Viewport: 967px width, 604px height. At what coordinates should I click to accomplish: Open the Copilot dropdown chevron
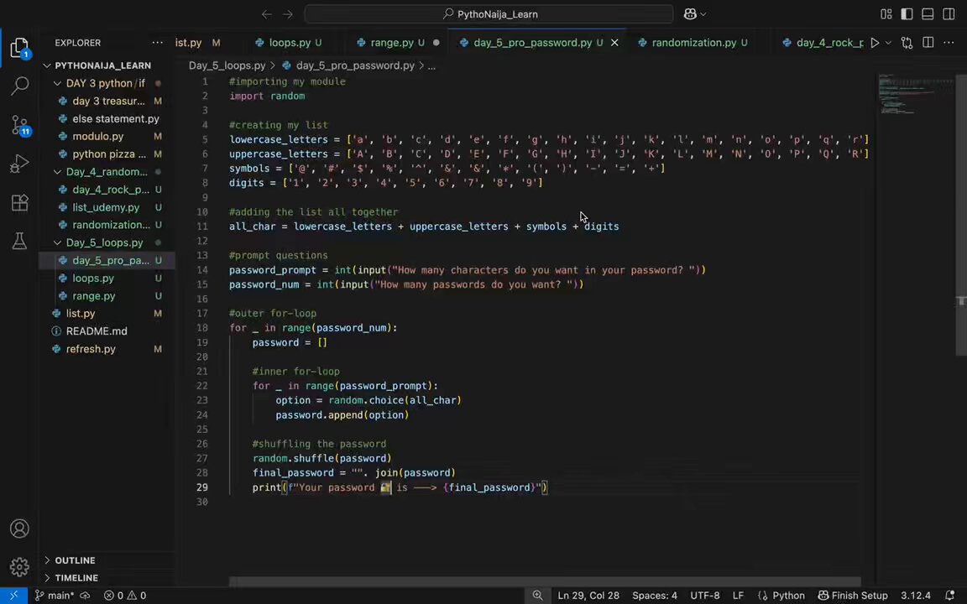point(703,13)
